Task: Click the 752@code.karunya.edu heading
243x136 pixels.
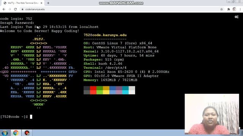Action: (x=105, y=35)
